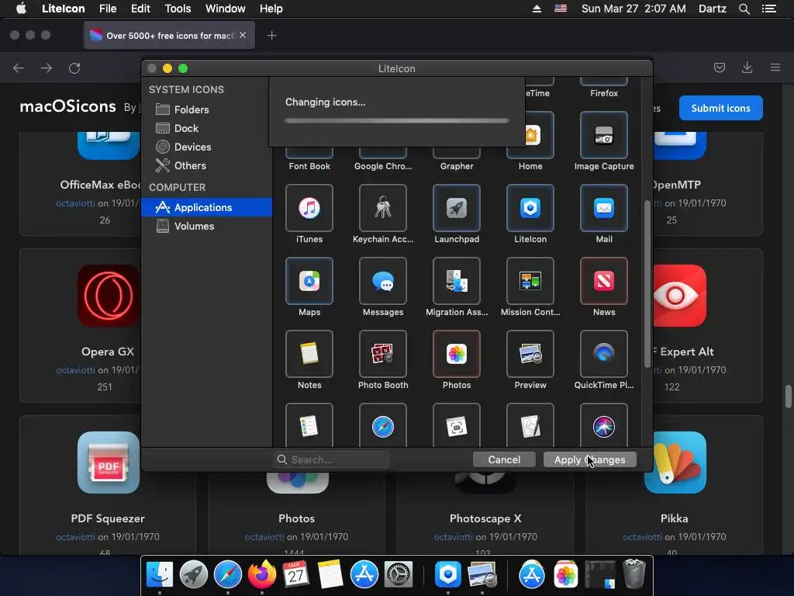Image resolution: width=794 pixels, height=596 pixels.
Task: Select the iTunes app icon in LiteIcon
Action: coord(309,208)
